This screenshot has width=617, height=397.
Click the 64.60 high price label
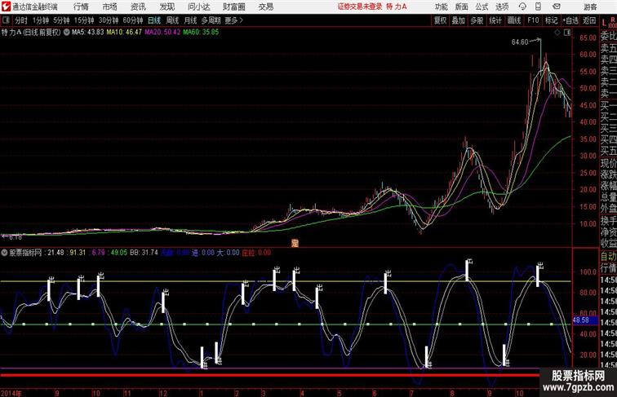pyautogui.click(x=519, y=42)
